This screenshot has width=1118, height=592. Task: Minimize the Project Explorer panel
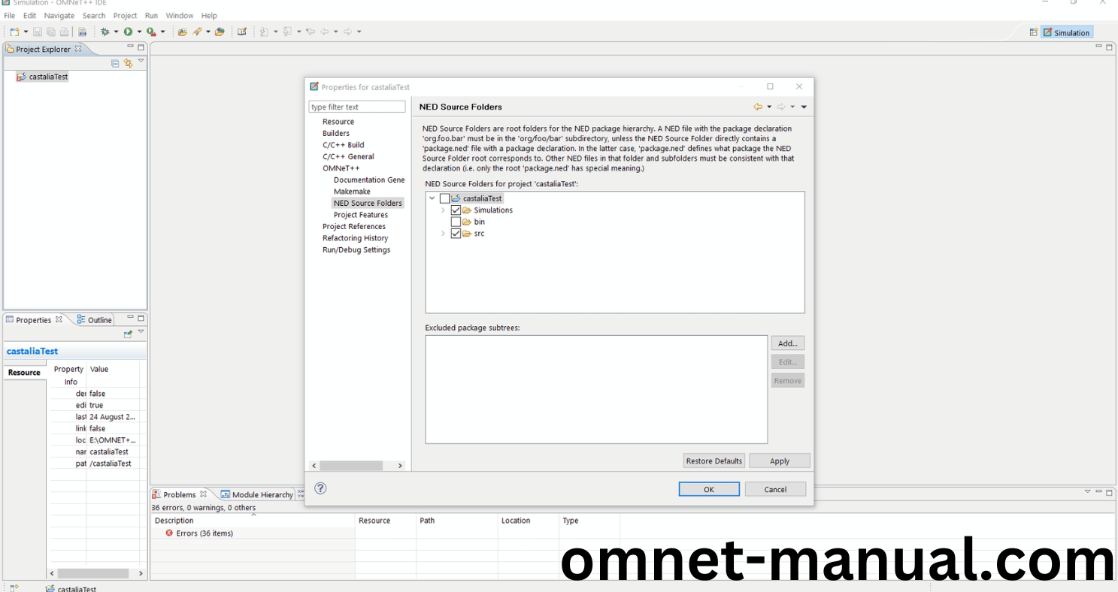pyautogui.click(x=130, y=47)
